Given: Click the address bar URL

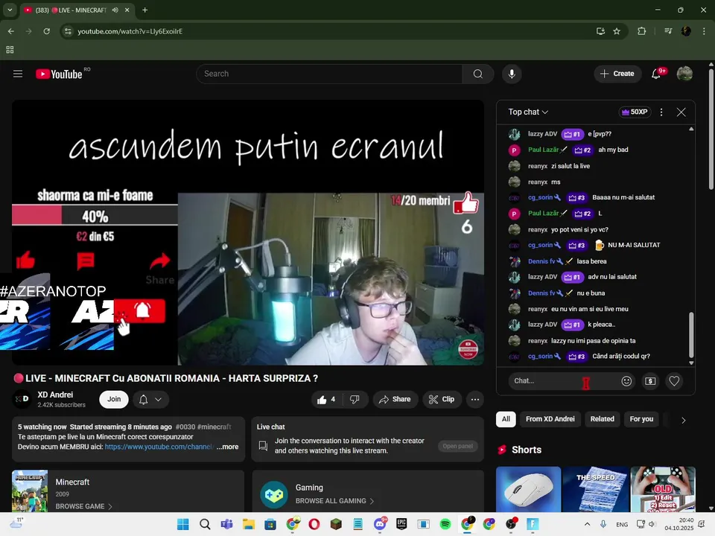Looking at the screenshot, I should click(x=130, y=31).
